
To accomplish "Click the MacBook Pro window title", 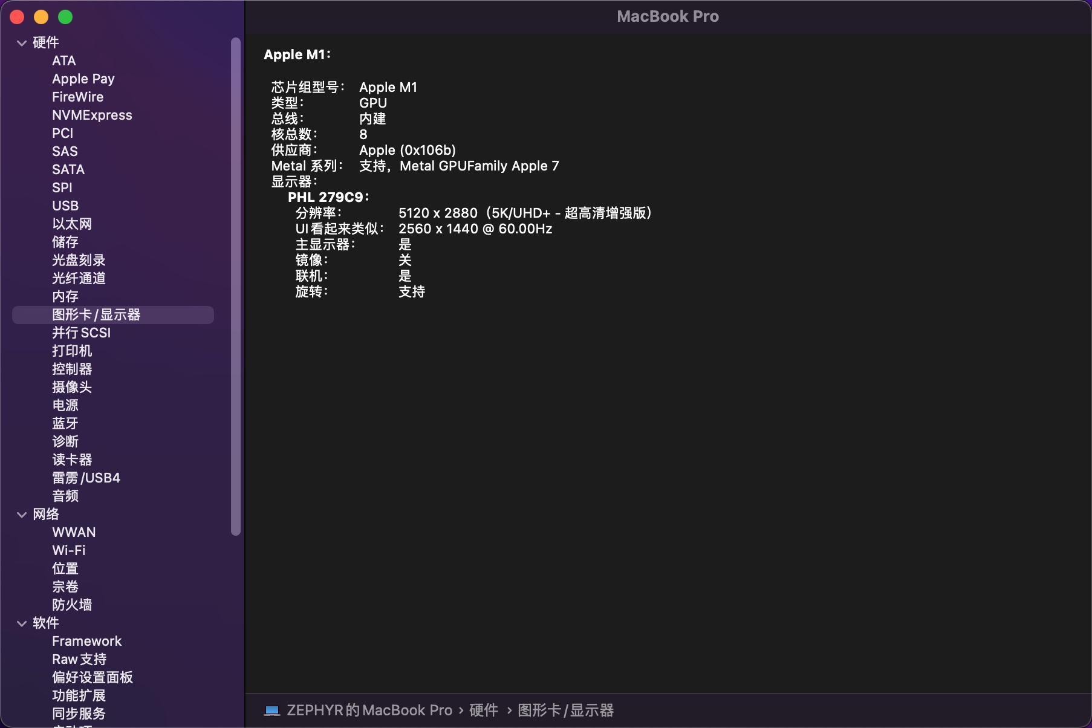I will pos(668,17).
